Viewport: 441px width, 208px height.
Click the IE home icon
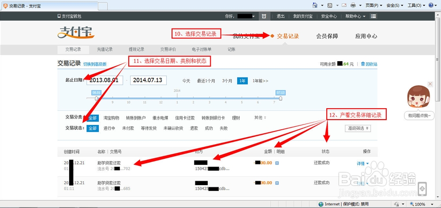[x=315, y=5]
